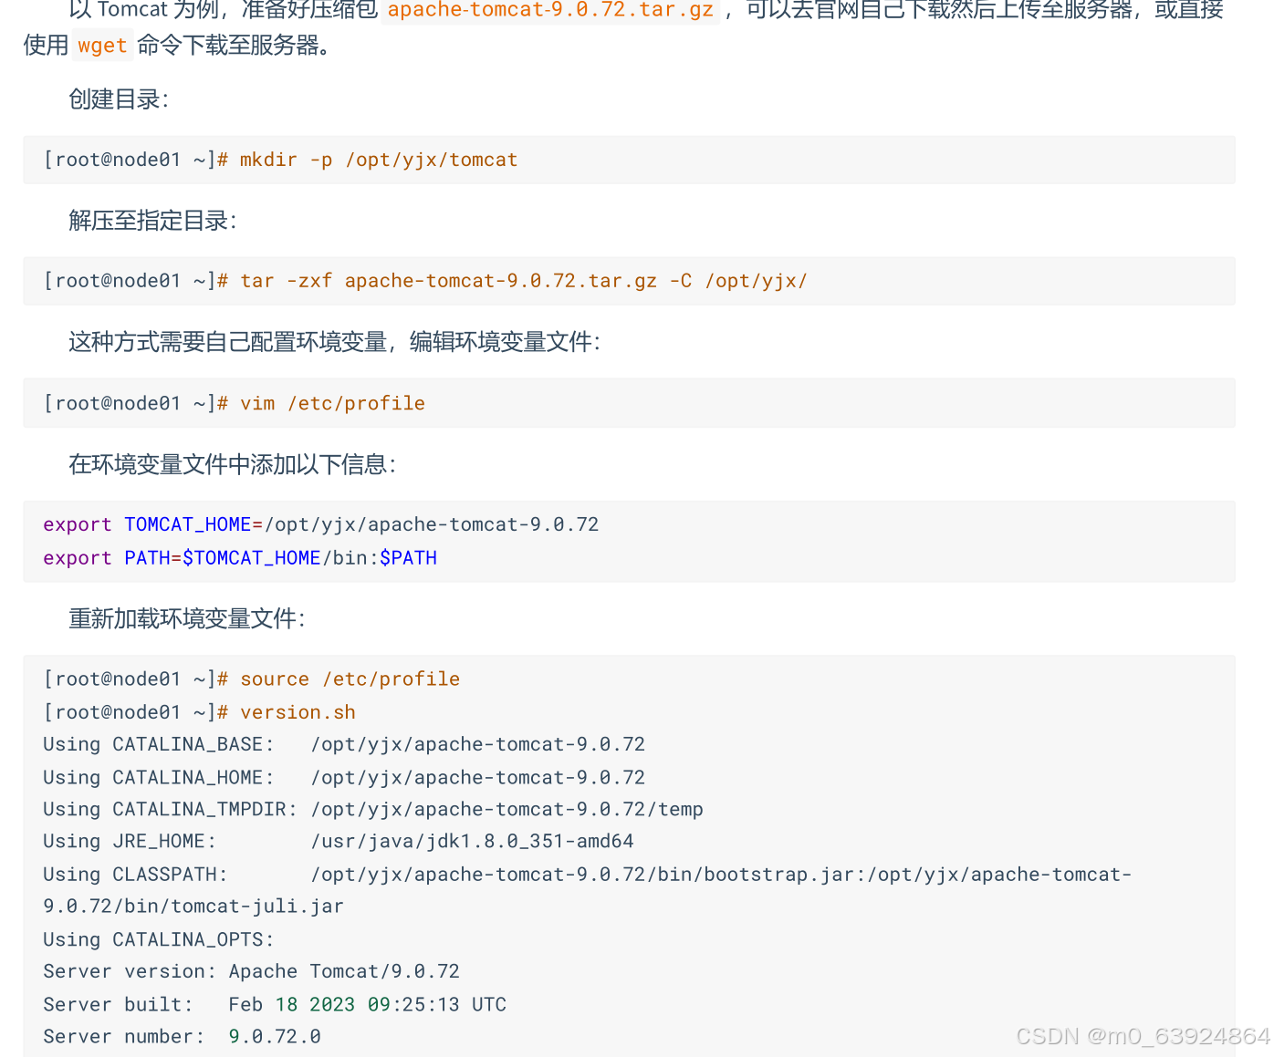Click the export PATH=$TOMCAT_HOME/bin line
The image size is (1274, 1057).
pos(240,557)
